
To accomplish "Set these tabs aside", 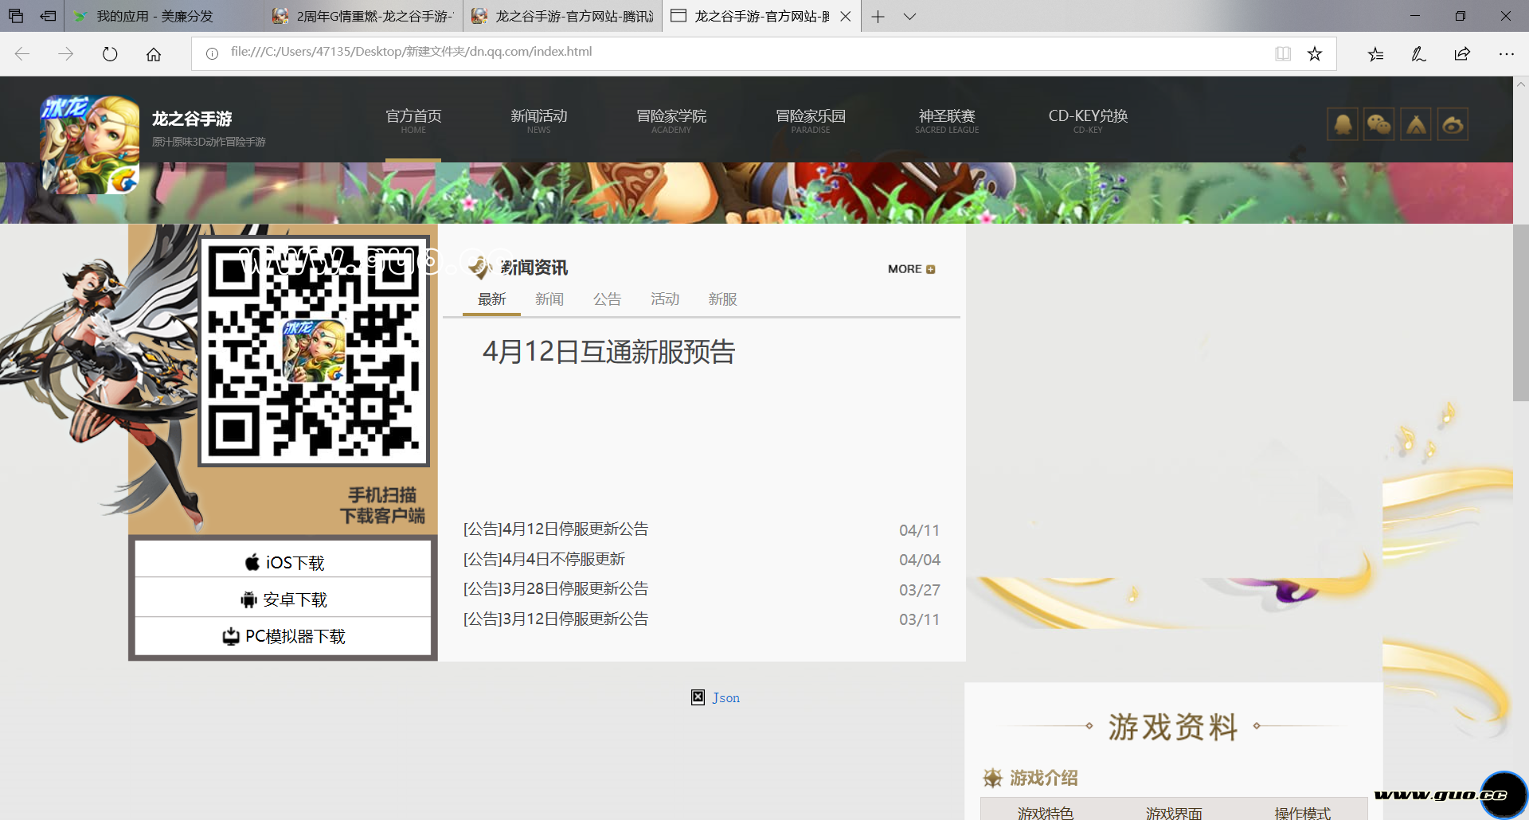I will coord(49,16).
